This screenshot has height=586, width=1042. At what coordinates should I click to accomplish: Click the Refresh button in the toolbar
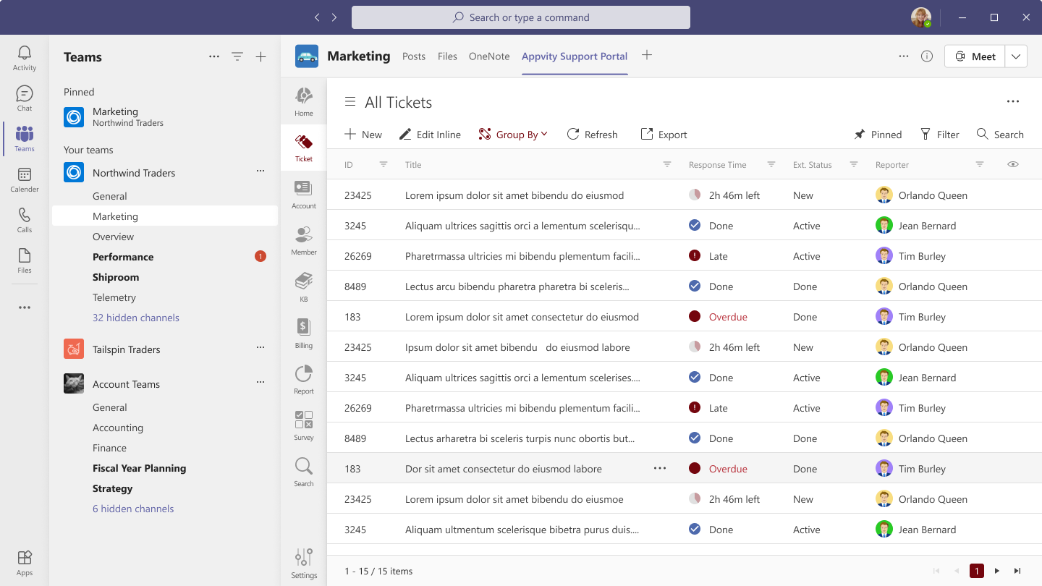(592, 134)
